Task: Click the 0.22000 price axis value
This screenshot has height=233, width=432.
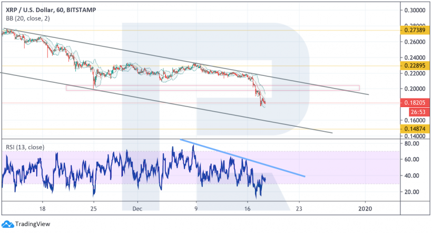Action: (415, 73)
